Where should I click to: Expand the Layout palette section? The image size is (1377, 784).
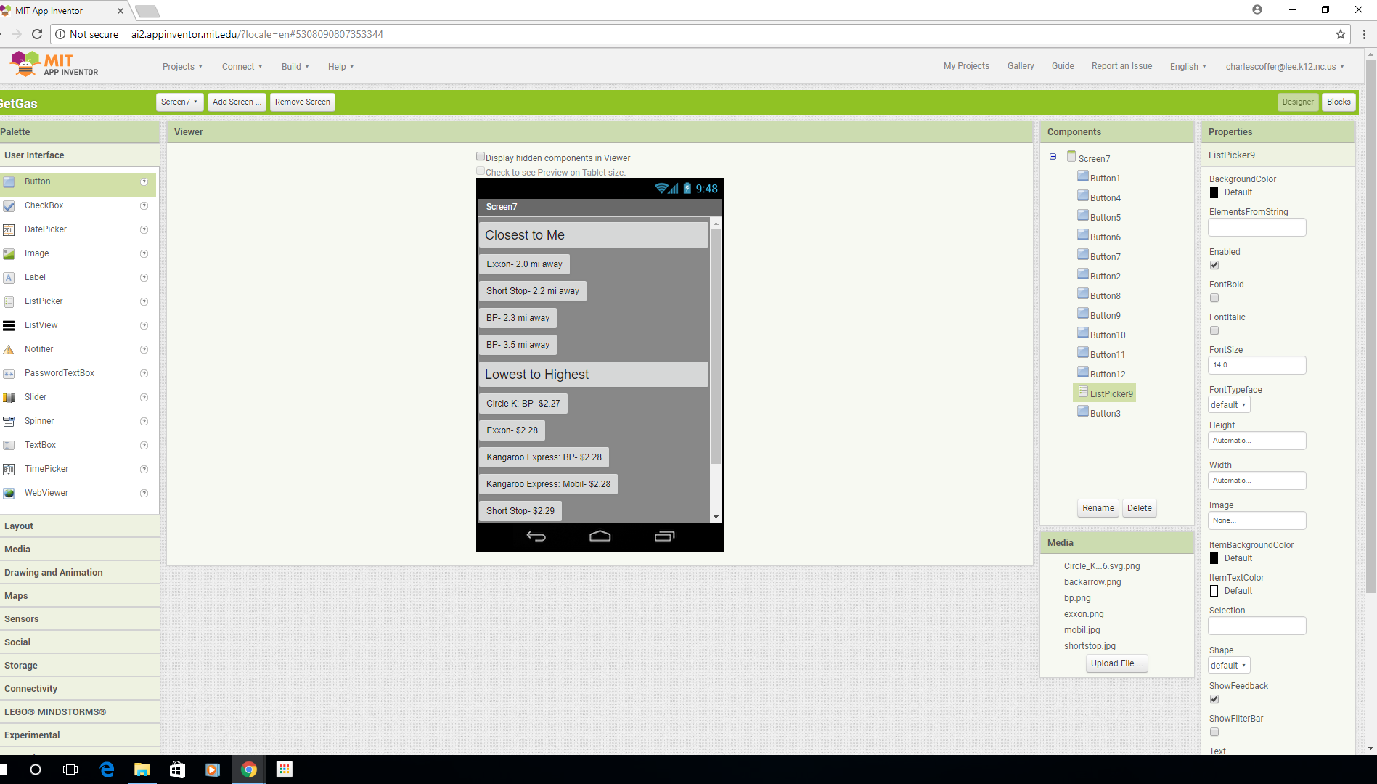[80, 526]
